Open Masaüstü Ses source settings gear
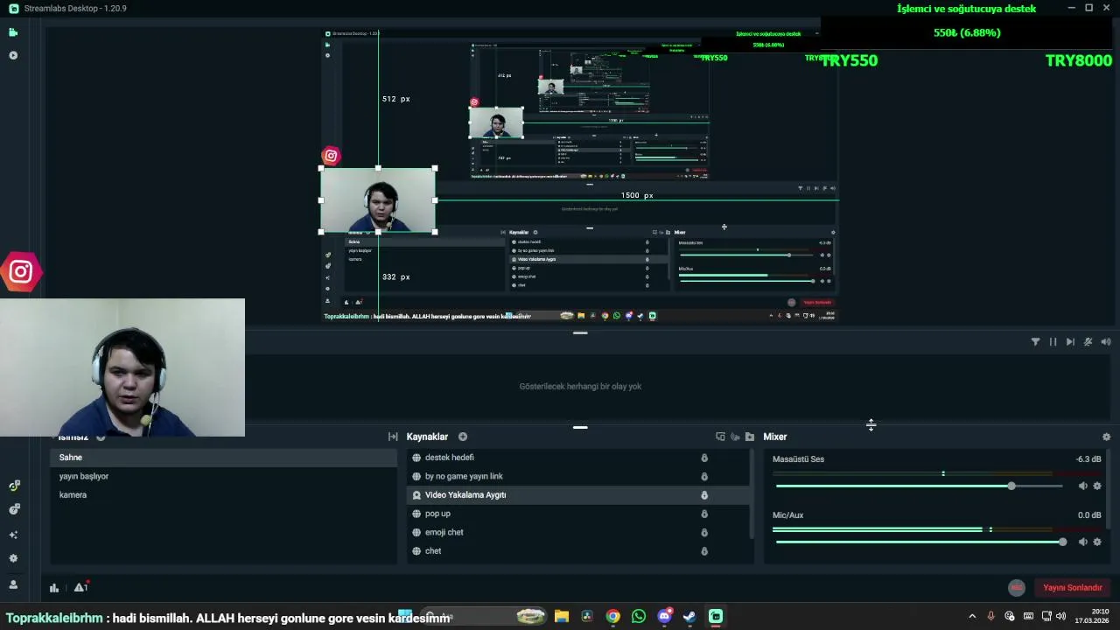Image resolution: width=1120 pixels, height=630 pixels. pyautogui.click(x=1097, y=486)
